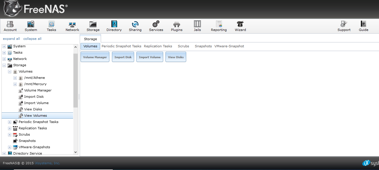Viewport: 379px width, 170px height.
Task: Click the tree scrollbar up arrow
Action: click(x=76, y=47)
